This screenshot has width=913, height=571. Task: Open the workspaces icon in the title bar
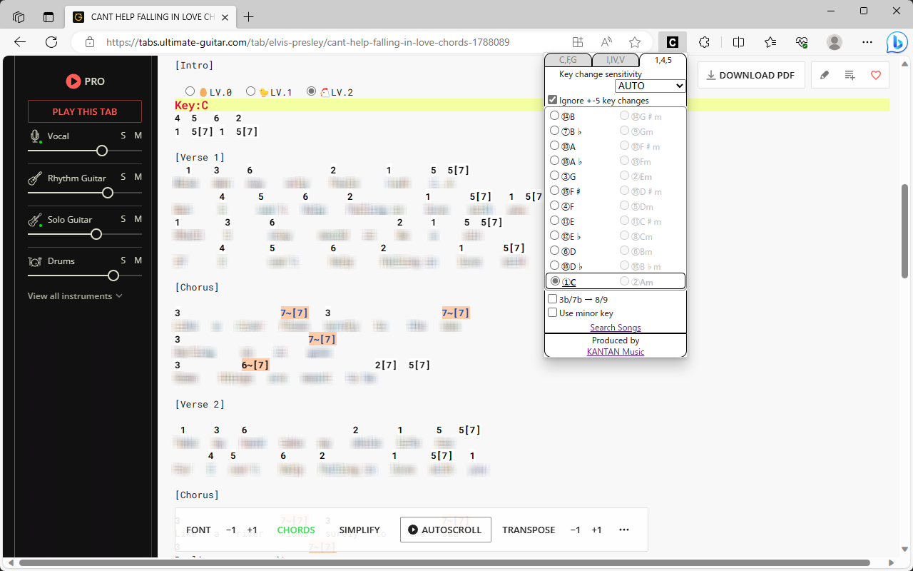pyautogui.click(x=19, y=16)
